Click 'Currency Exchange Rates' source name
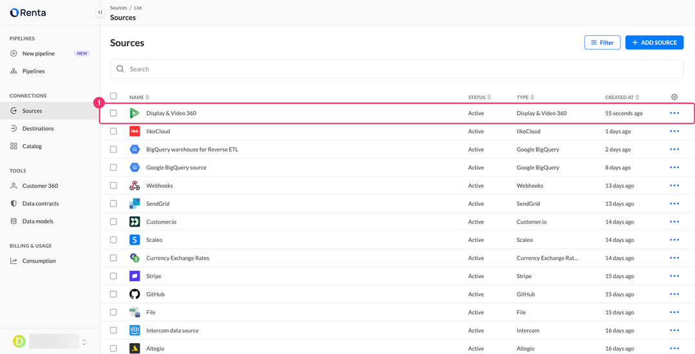 [x=178, y=258]
